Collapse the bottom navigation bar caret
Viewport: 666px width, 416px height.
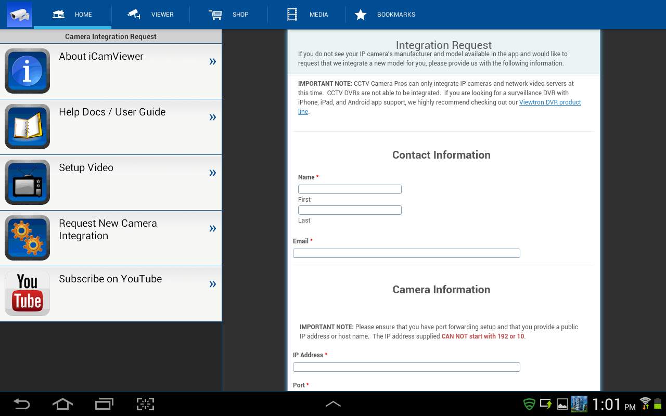pyautogui.click(x=333, y=404)
